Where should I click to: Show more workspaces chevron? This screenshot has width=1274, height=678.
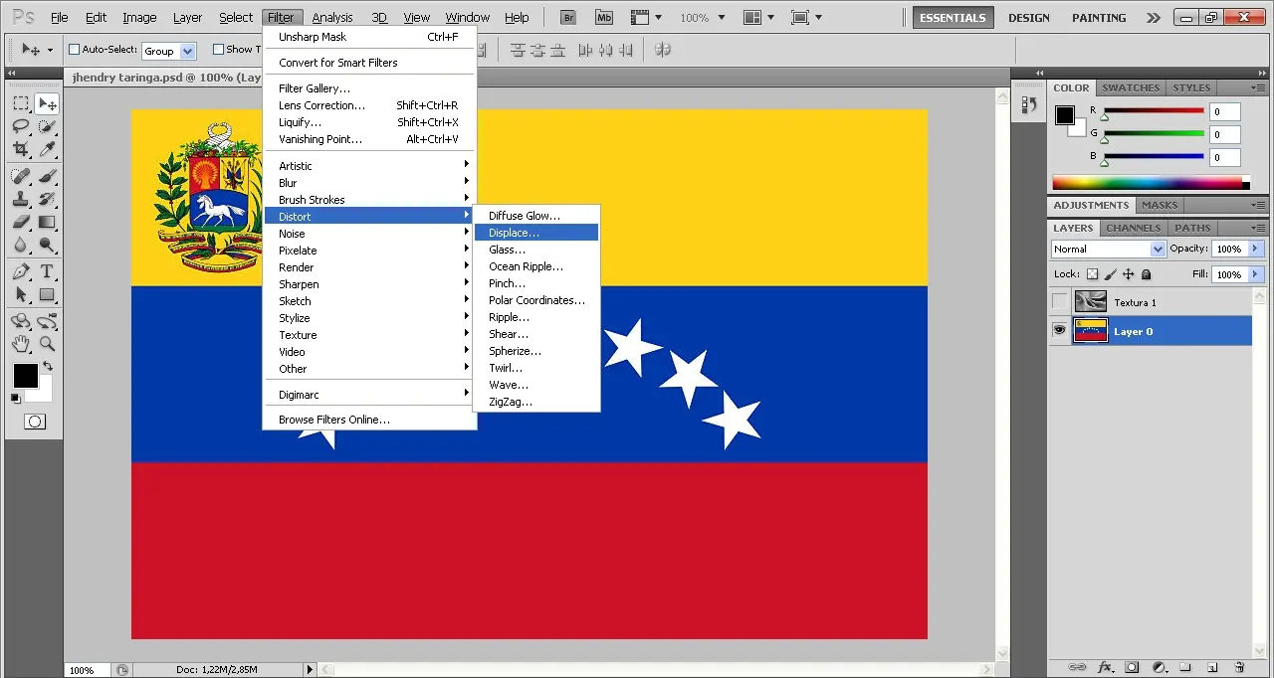point(1153,17)
